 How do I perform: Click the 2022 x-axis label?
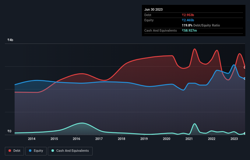pyautogui.click(x=212, y=139)
